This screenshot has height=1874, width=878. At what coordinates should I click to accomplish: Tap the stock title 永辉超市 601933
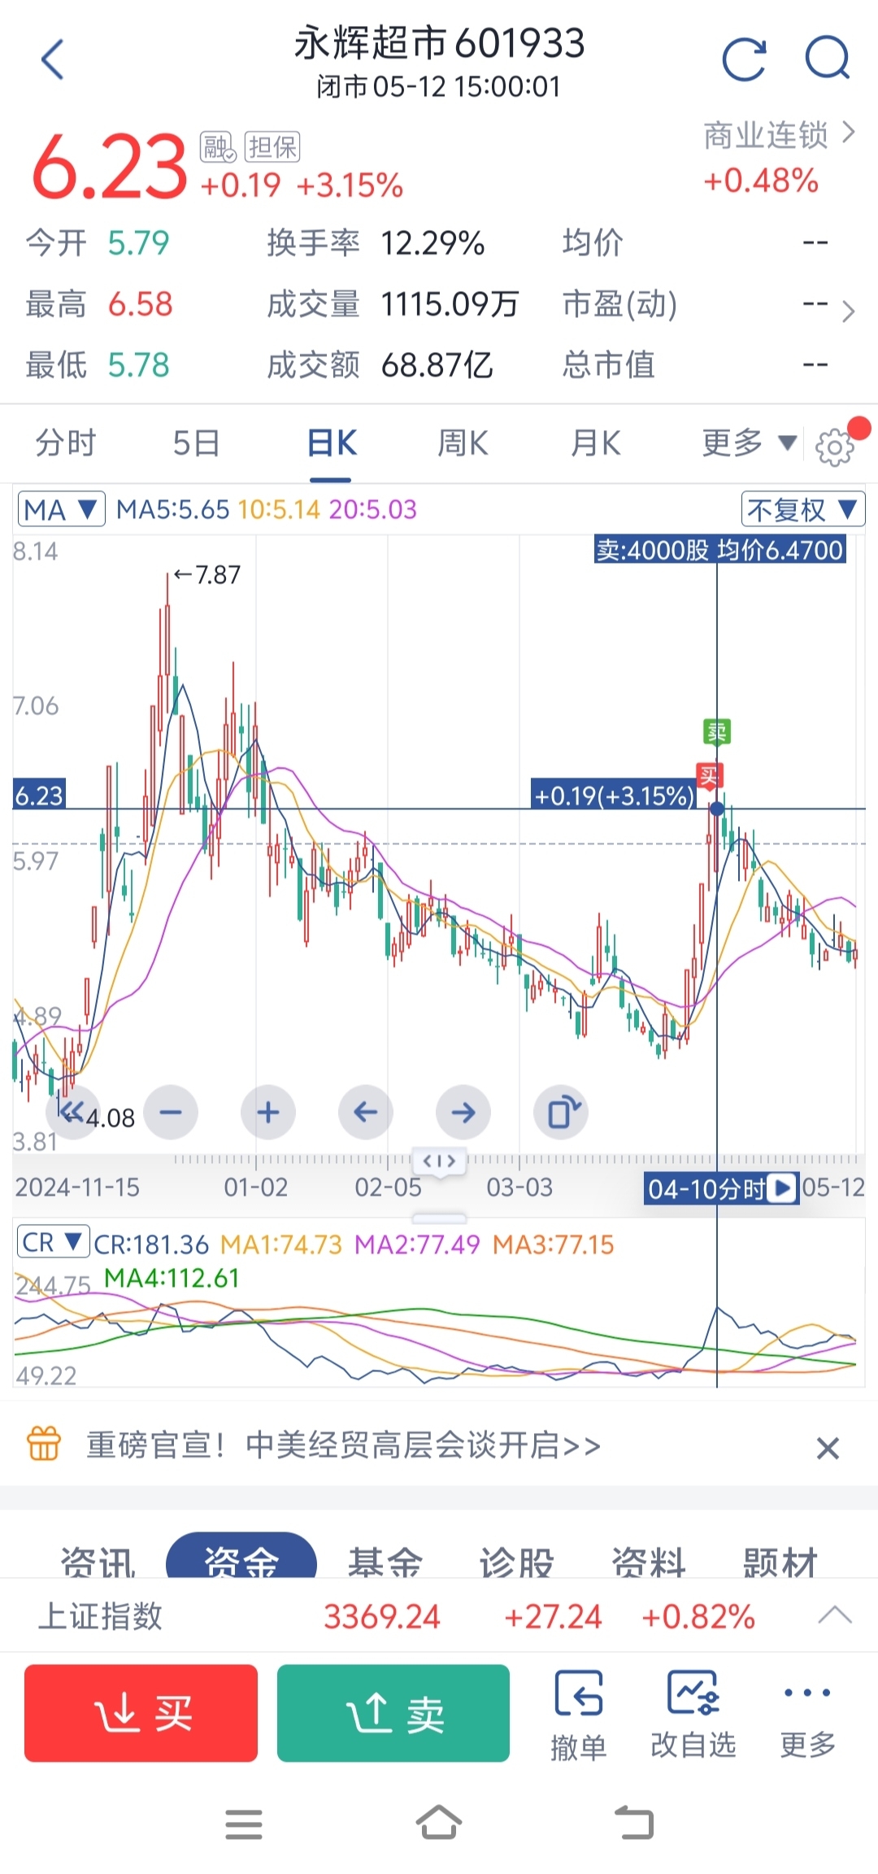pos(439,44)
